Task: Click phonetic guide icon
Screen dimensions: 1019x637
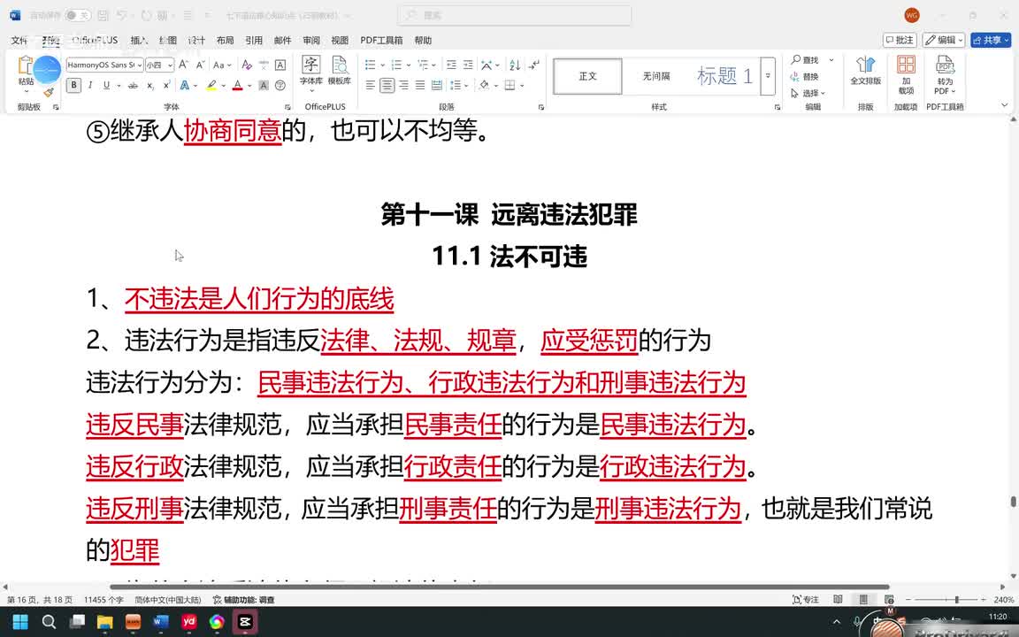Action: (264, 65)
